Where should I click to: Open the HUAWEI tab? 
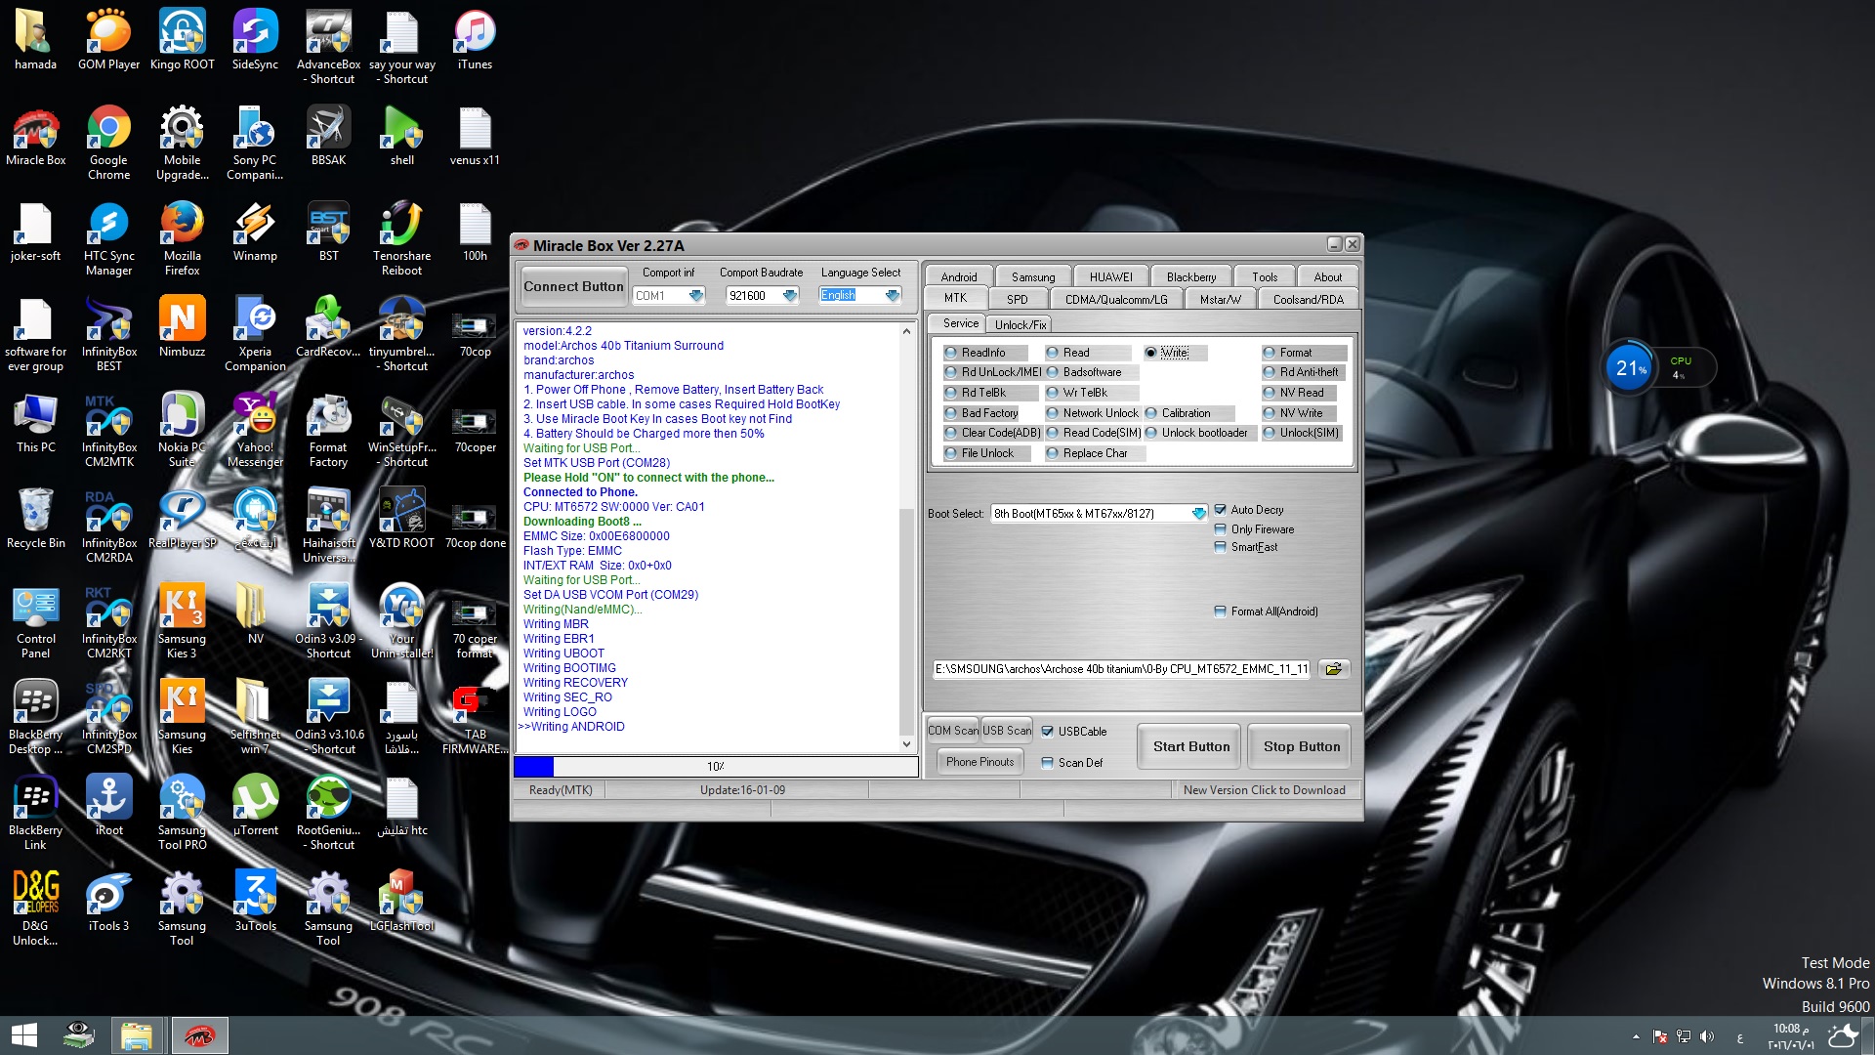1110,277
